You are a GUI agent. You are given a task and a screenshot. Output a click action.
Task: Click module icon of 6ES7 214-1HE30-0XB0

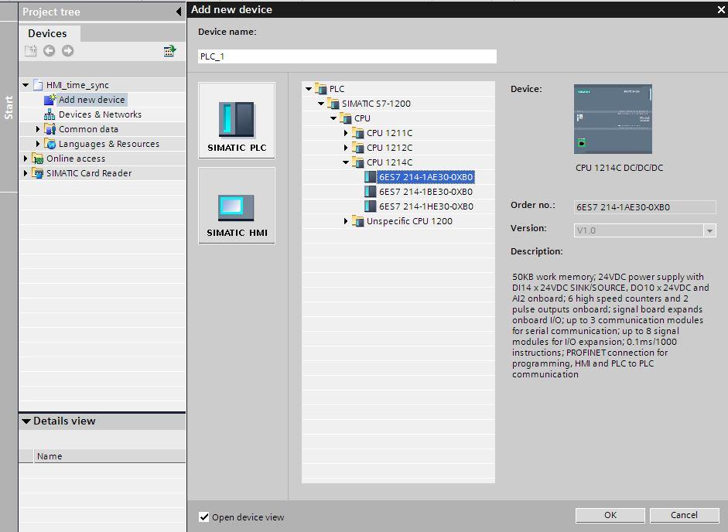[x=370, y=206]
